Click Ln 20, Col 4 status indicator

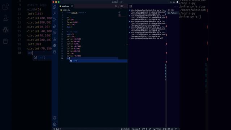[x=126, y=129]
